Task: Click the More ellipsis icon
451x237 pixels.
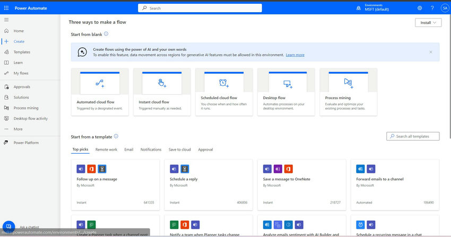Action: 6,129
